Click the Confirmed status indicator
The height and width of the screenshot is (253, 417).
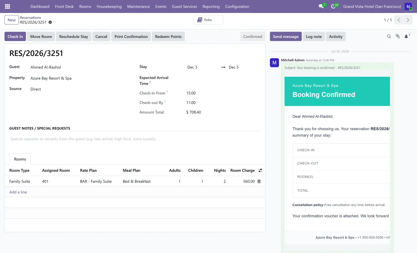tap(253, 37)
